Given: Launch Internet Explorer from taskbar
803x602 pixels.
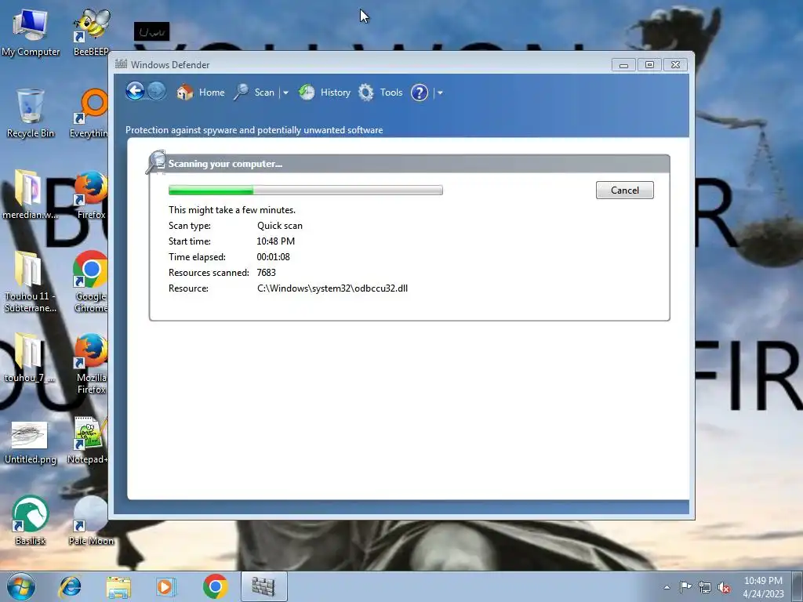Looking at the screenshot, I should [70, 586].
